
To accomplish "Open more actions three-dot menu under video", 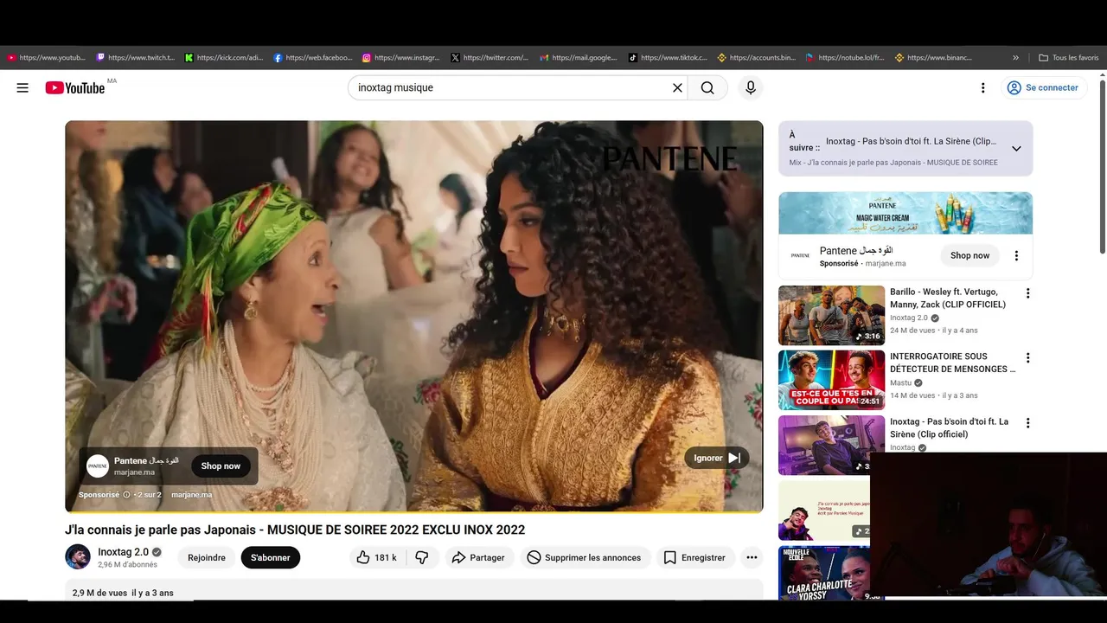I will pyautogui.click(x=752, y=557).
